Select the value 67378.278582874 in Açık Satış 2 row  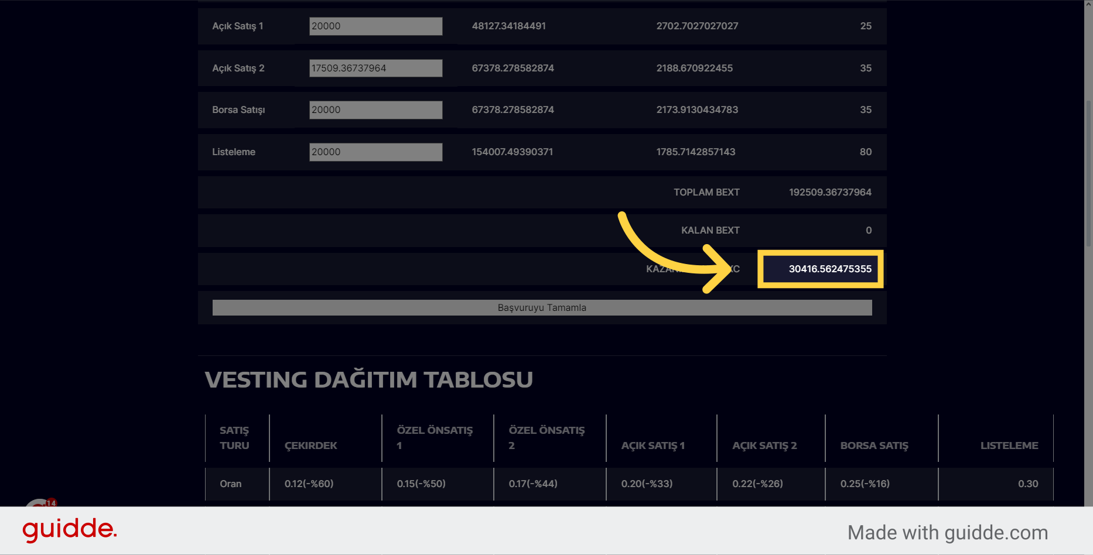point(513,68)
